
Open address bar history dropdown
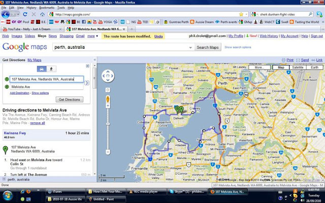[246, 14]
